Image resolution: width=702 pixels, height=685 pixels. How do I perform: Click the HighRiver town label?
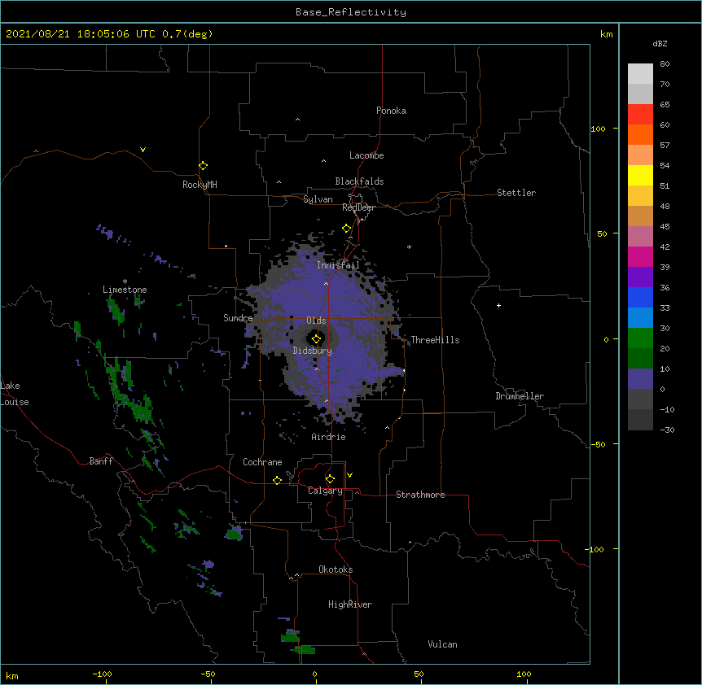click(350, 604)
